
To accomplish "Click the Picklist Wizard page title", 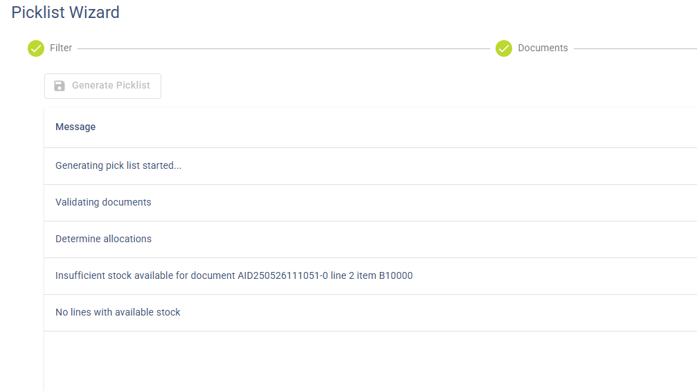I will pos(66,12).
